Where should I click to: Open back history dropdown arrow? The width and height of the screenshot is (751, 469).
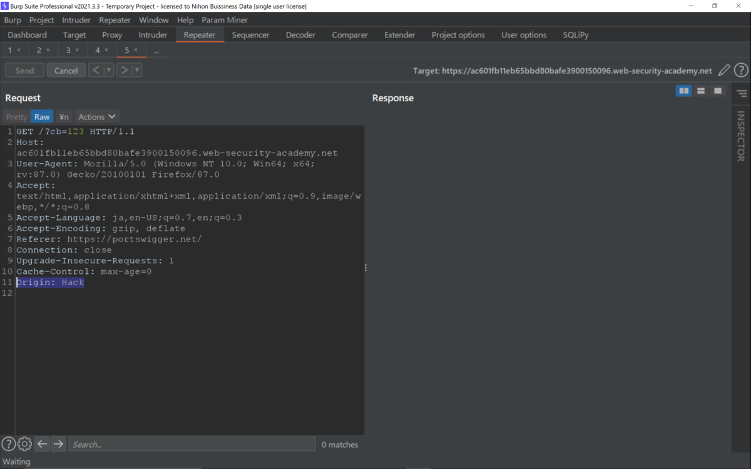pos(109,70)
